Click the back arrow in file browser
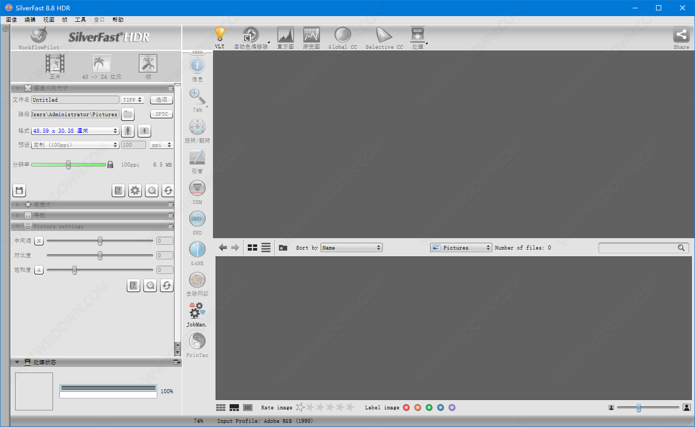This screenshot has width=695, height=427. 223,247
